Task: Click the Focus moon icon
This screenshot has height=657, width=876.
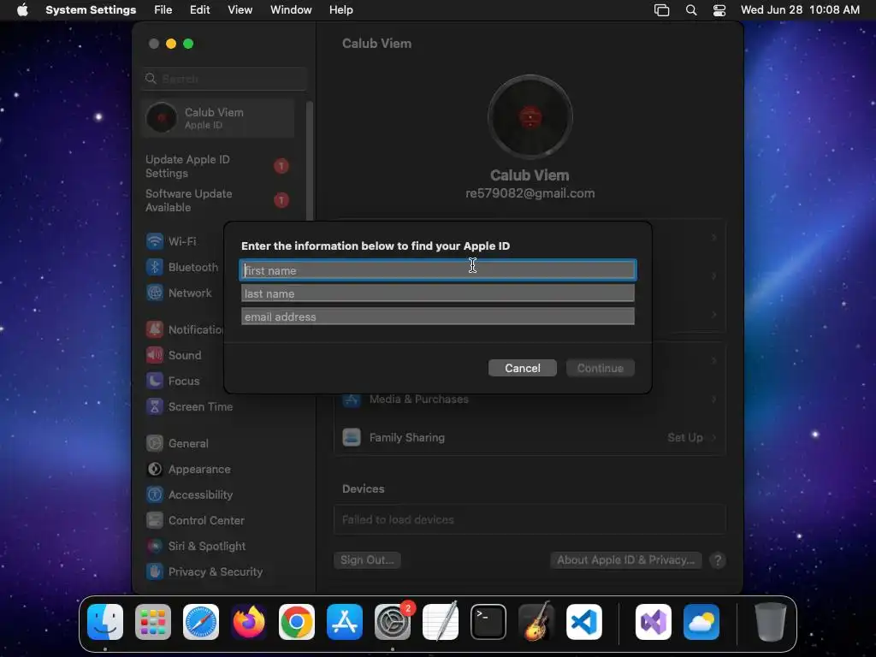Action: [x=155, y=381]
